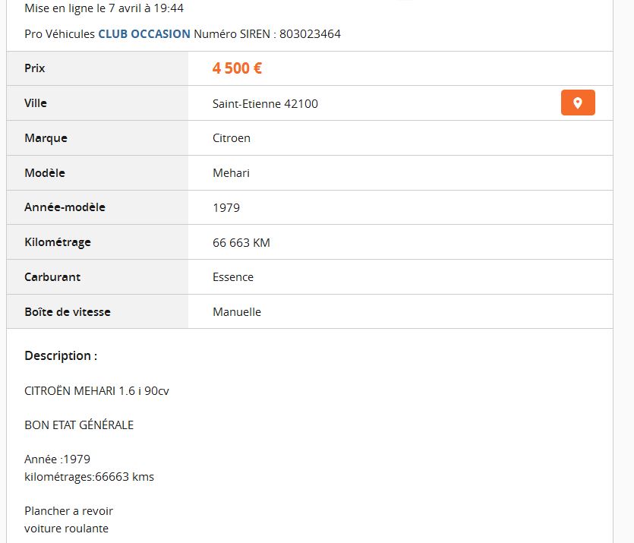Click the 1979 model year value
Image resolution: width=634 pixels, height=543 pixels.
[226, 208]
